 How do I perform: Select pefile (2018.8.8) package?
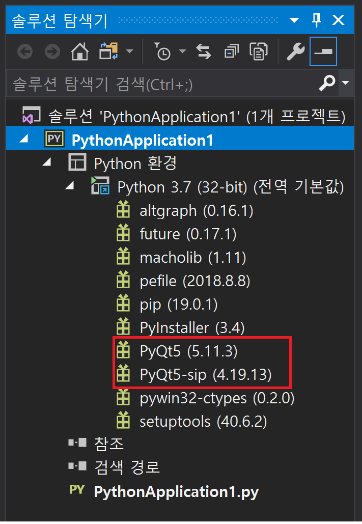click(x=195, y=281)
